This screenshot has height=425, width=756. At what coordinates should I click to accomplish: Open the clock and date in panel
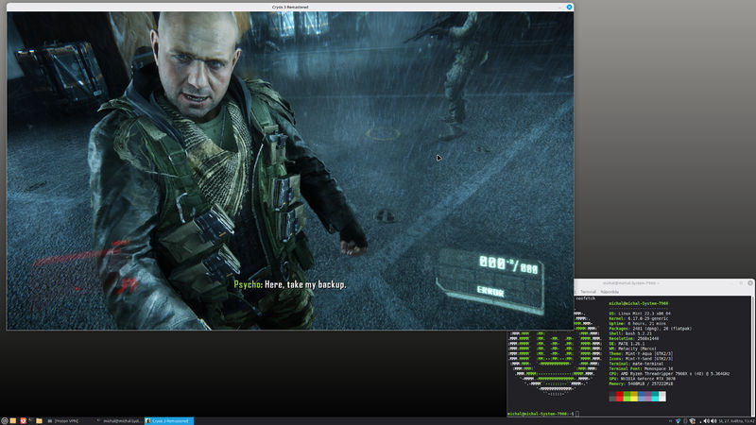pyautogui.click(x=736, y=421)
